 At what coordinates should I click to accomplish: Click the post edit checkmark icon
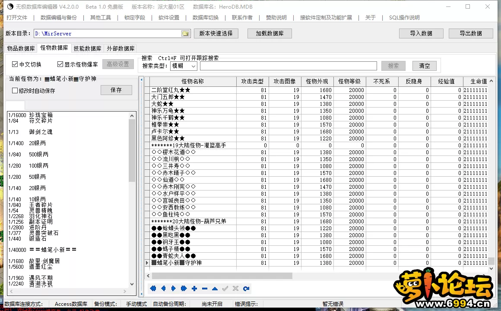[x=225, y=289]
